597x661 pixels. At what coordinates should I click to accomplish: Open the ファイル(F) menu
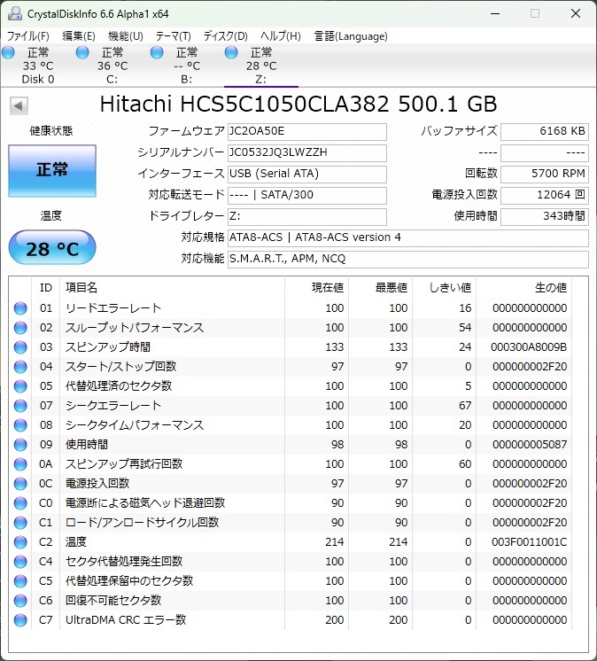(x=28, y=36)
